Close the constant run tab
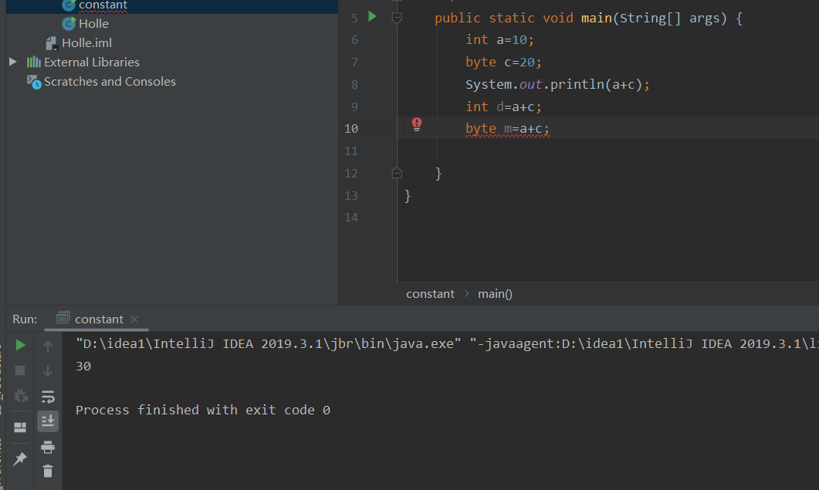 click(134, 319)
